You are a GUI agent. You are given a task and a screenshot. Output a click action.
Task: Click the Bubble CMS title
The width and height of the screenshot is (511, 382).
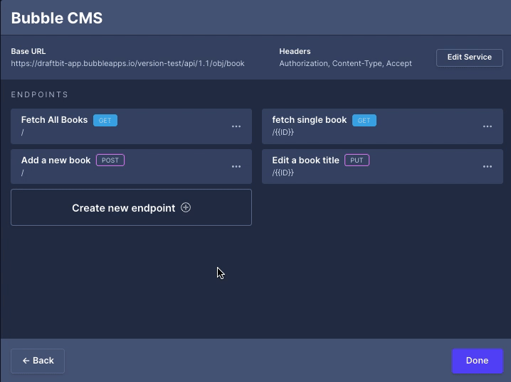pyautogui.click(x=57, y=18)
